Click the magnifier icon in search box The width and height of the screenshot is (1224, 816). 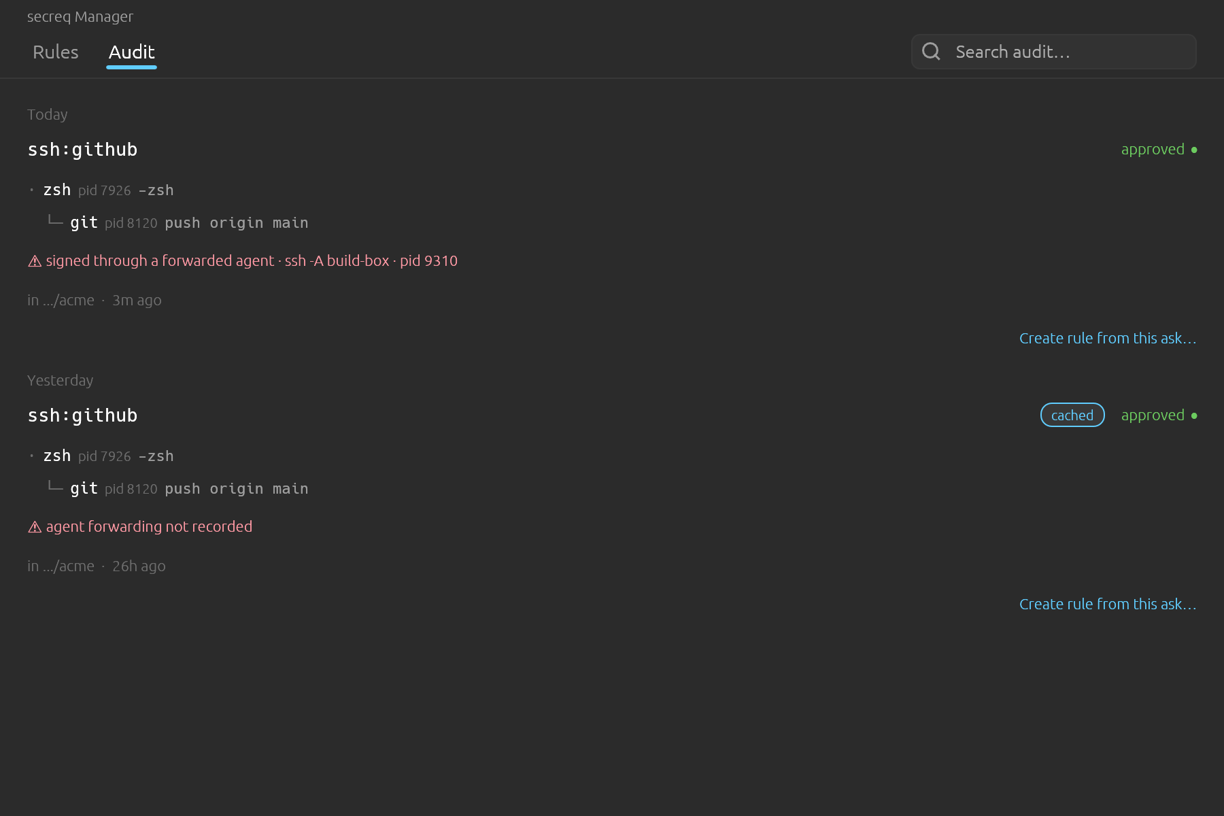[931, 52]
